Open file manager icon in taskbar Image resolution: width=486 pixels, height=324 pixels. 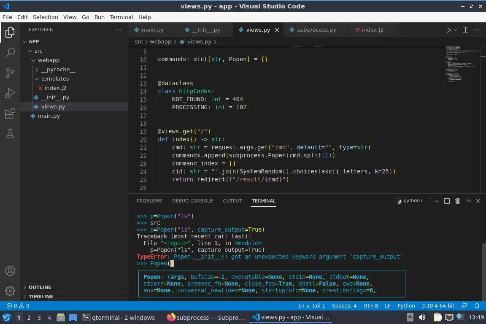point(61,318)
